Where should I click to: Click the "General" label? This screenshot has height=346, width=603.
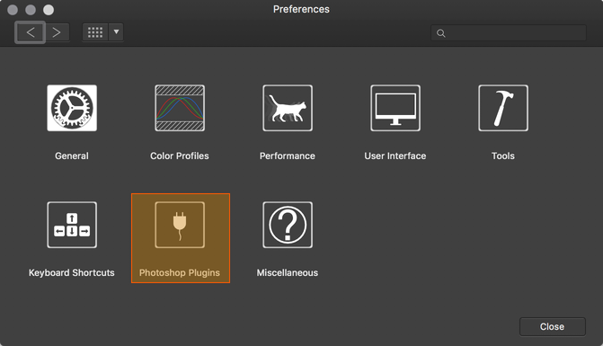[x=72, y=155]
